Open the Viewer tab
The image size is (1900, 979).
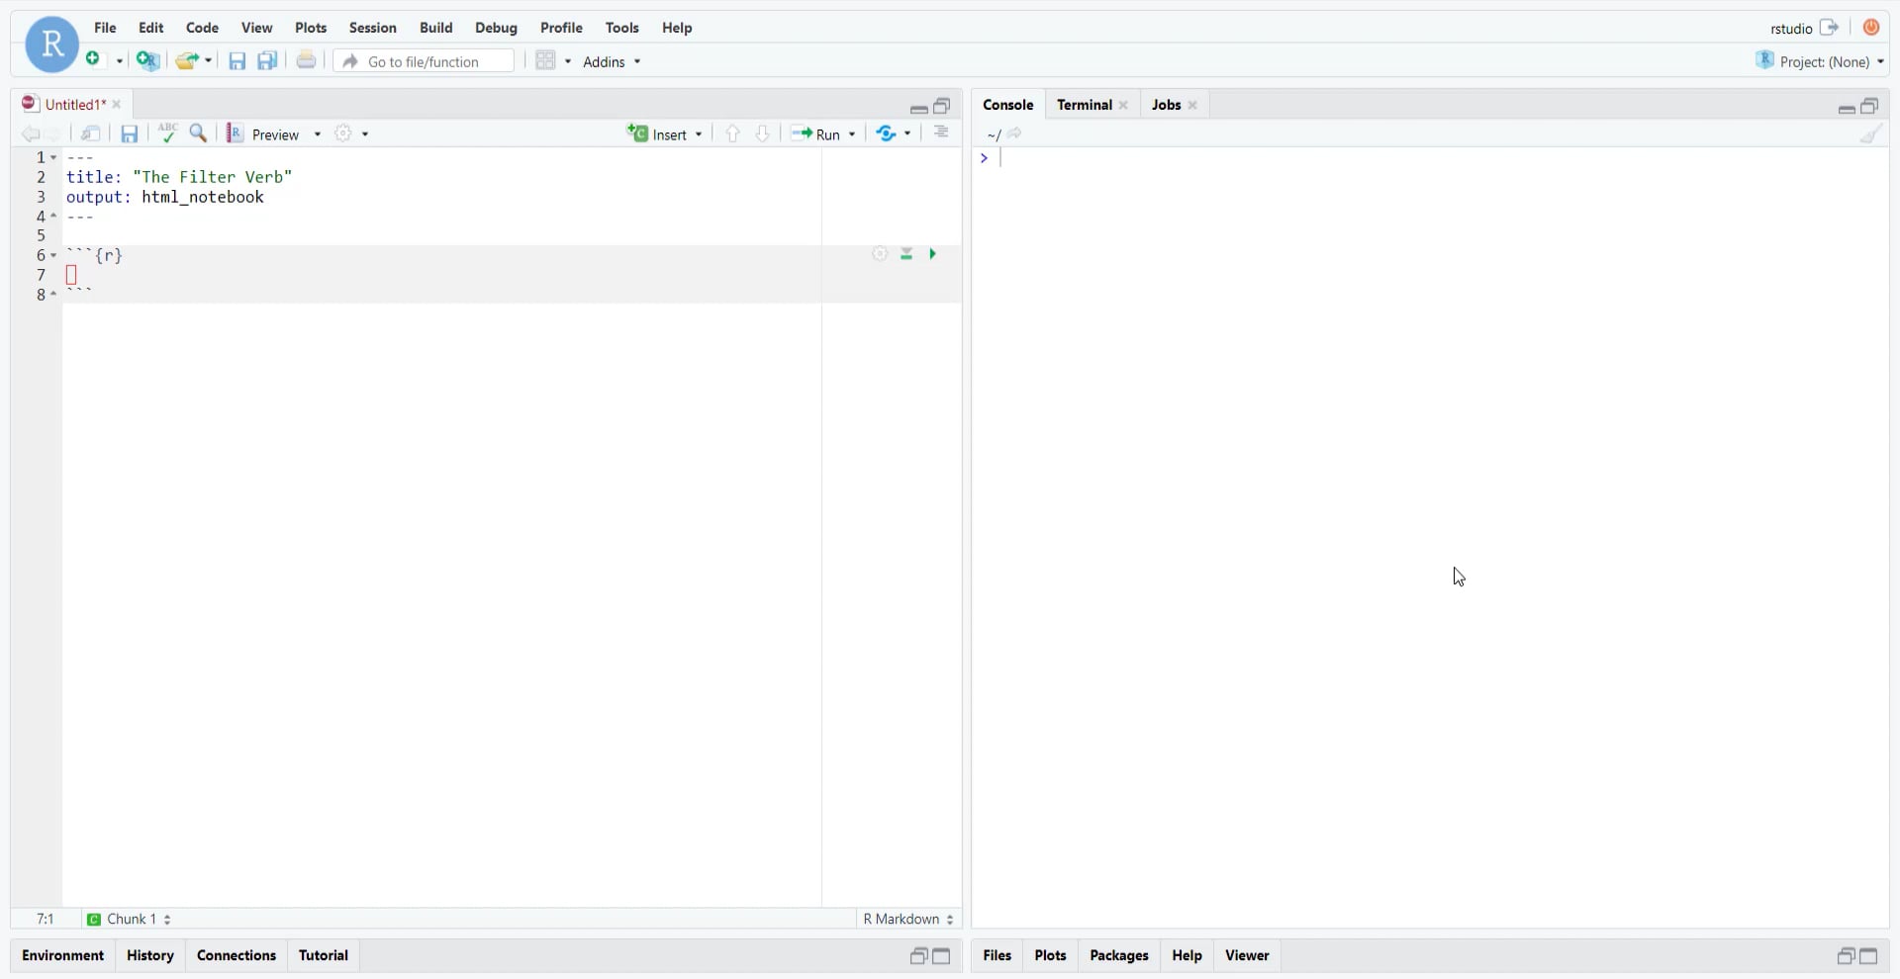(1247, 955)
